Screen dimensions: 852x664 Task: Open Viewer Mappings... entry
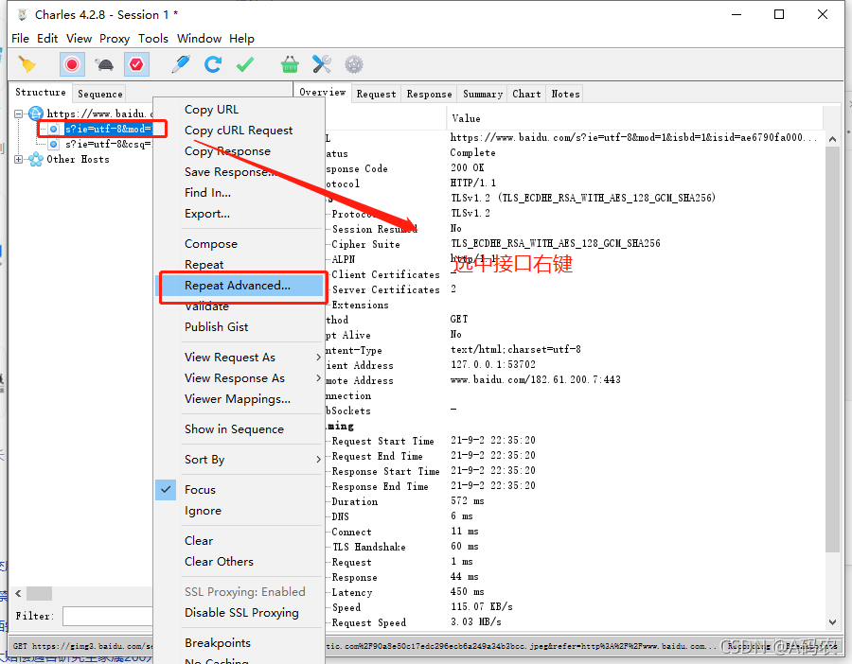pyautogui.click(x=240, y=398)
